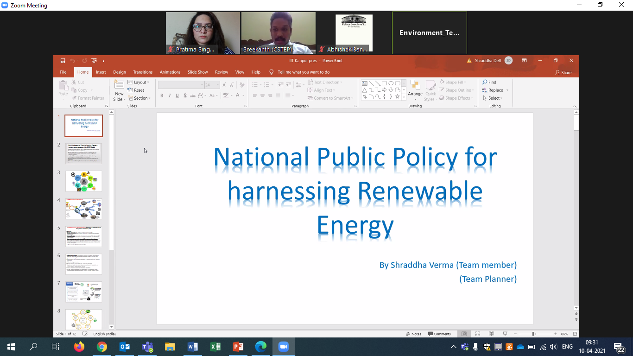
Task: Open the Design ribbon tab
Action: click(x=120, y=72)
